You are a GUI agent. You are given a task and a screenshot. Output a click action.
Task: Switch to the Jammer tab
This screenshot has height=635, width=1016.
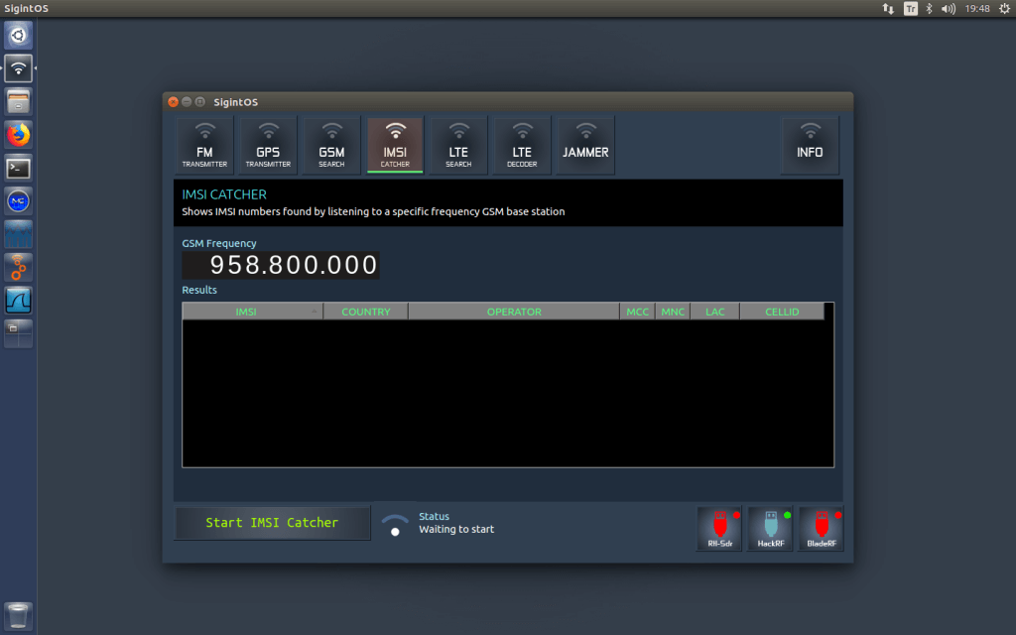click(x=585, y=145)
